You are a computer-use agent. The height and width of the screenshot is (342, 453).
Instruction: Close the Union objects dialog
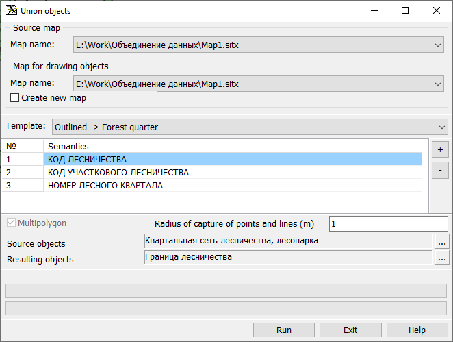(x=437, y=11)
